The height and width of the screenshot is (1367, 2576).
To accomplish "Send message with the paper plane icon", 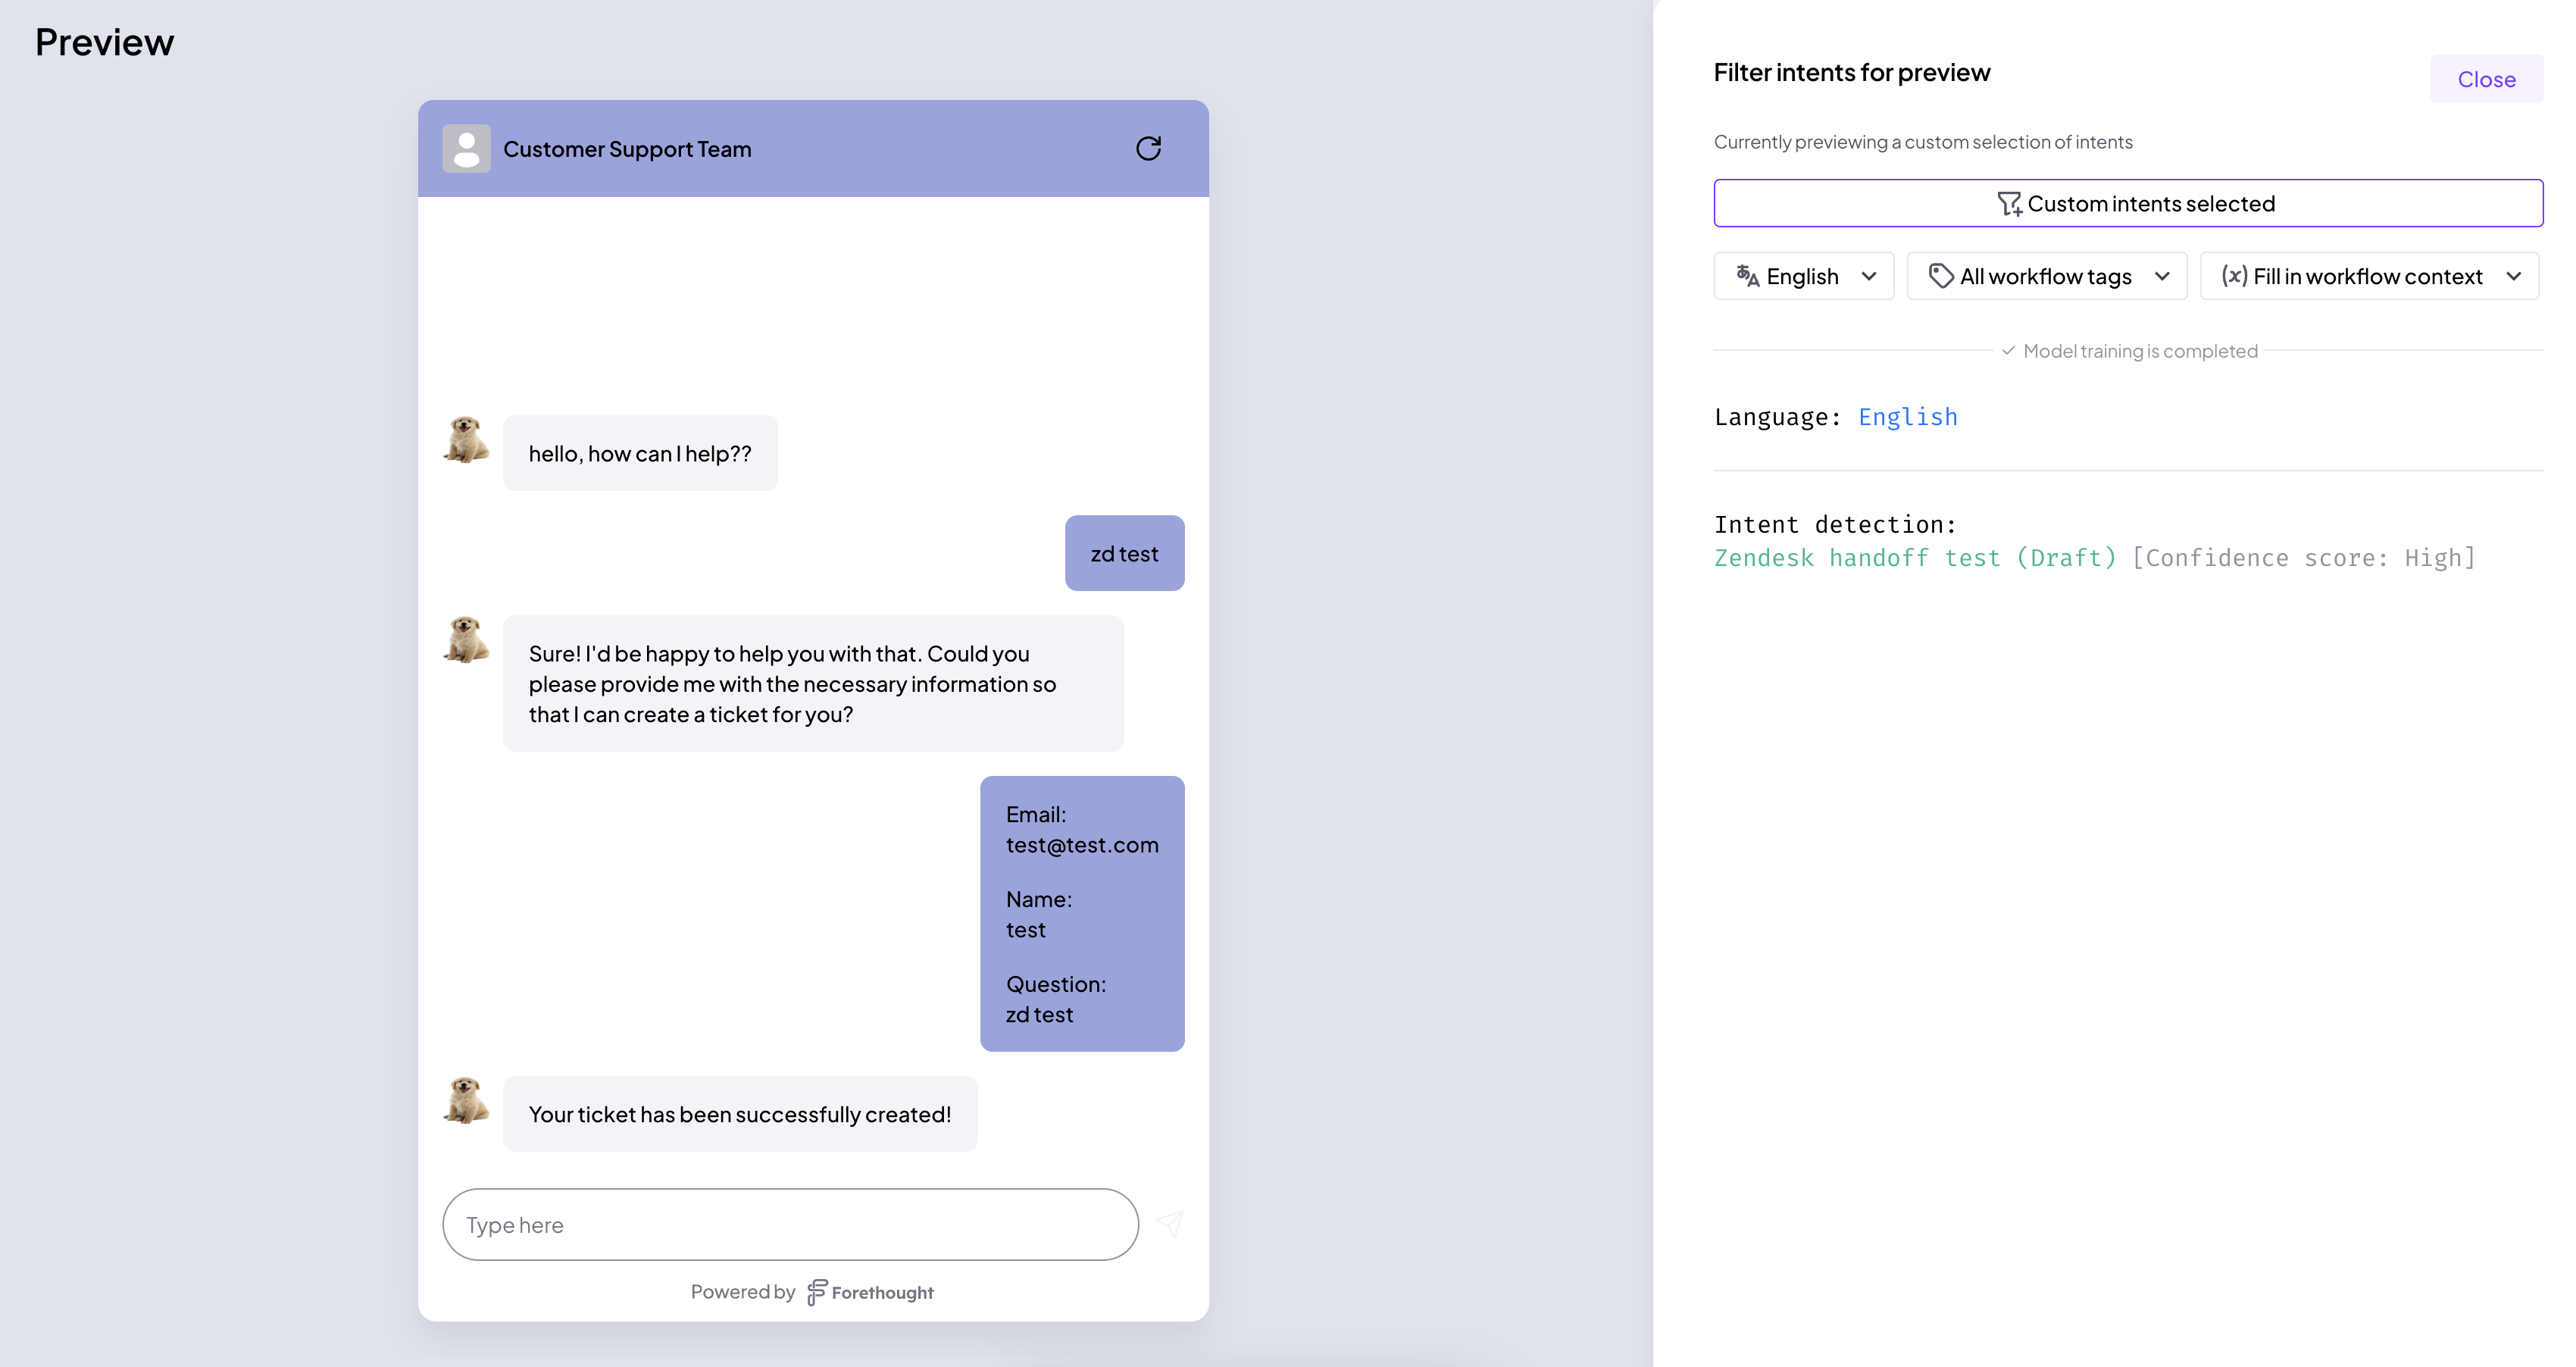I will [1170, 1224].
